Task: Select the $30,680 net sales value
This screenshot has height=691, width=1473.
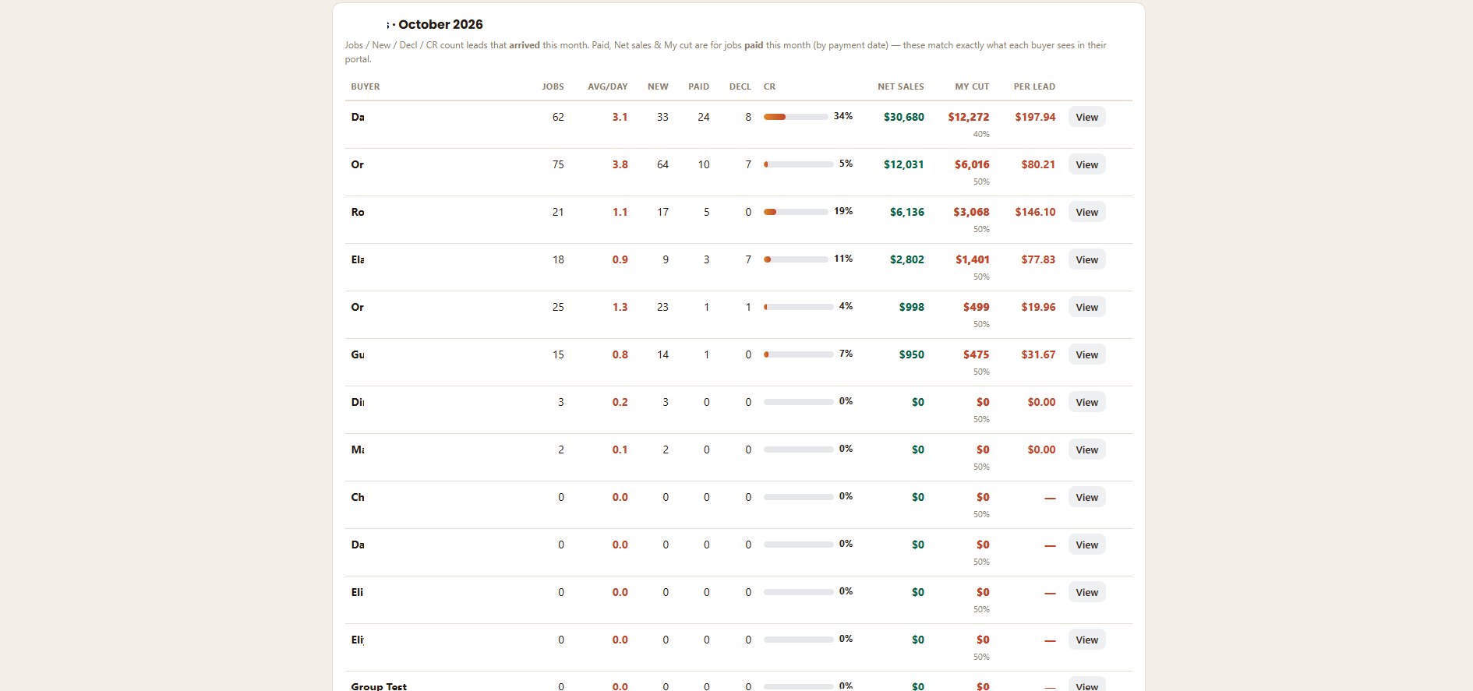Action: coord(904,117)
